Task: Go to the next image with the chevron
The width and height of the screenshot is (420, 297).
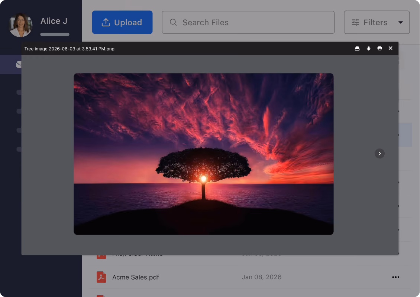Action: pyautogui.click(x=379, y=153)
